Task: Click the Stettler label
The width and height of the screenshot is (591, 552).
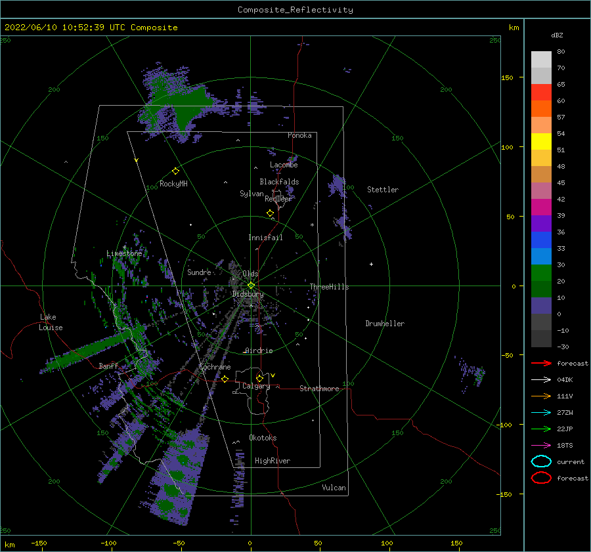Action: pyautogui.click(x=383, y=190)
